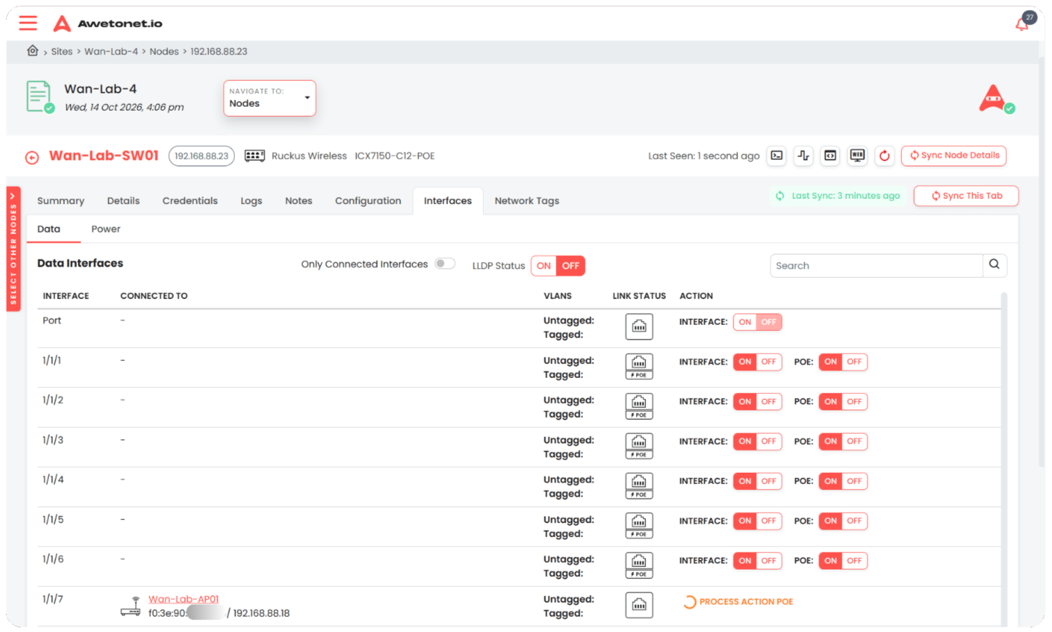Open the Power sub-tab
This screenshot has width=1052, height=632.
click(106, 229)
